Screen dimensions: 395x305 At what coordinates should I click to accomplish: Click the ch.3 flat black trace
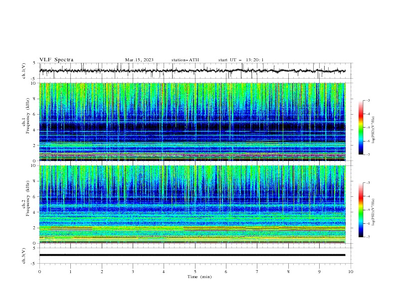click(x=193, y=255)
